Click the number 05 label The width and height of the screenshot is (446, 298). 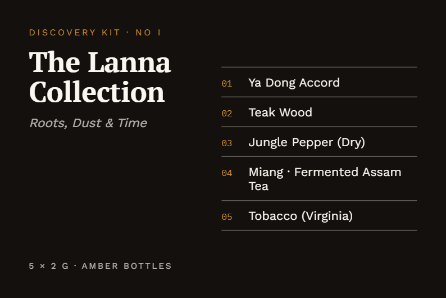[227, 217]
